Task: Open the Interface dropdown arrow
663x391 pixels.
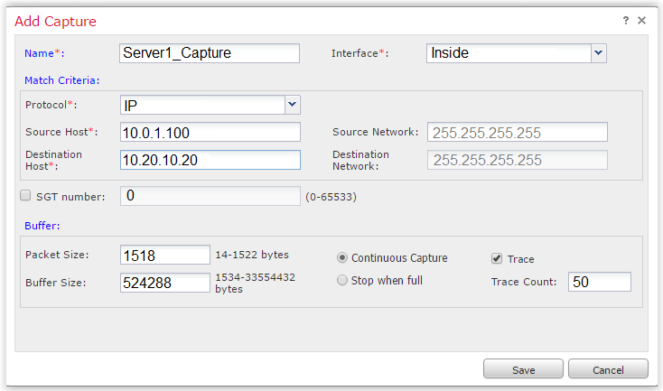Action: (x=598, y=53)
